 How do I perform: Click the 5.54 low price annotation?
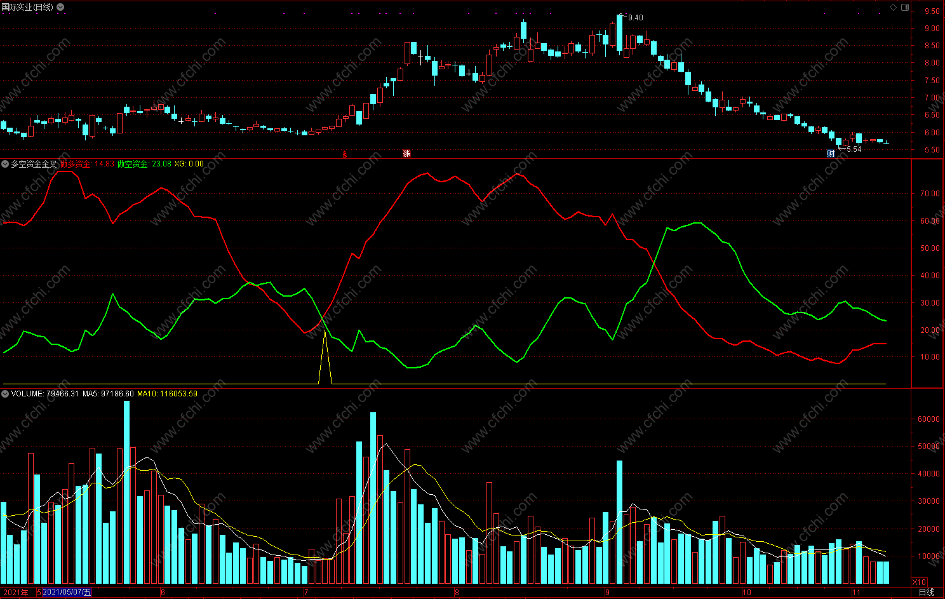[x=854, y=149]
